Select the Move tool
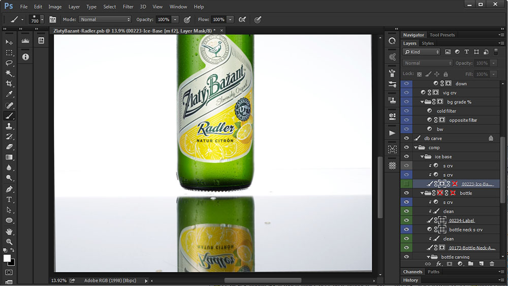The image size is (508, 286). click(x=9, y=42)
